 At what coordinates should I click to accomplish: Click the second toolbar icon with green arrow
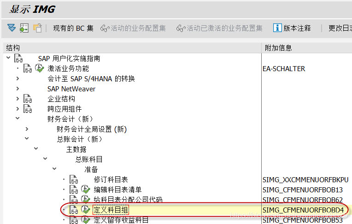point(24,28)
